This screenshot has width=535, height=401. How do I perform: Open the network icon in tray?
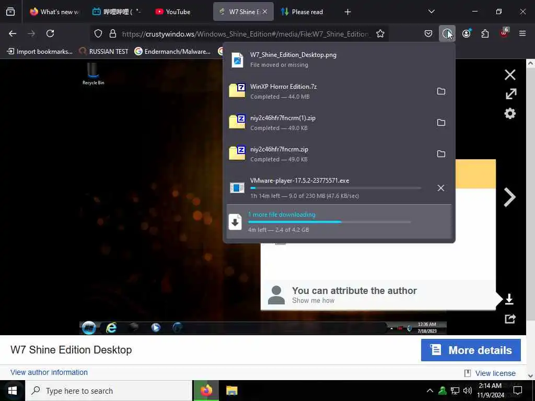point(455,391)
